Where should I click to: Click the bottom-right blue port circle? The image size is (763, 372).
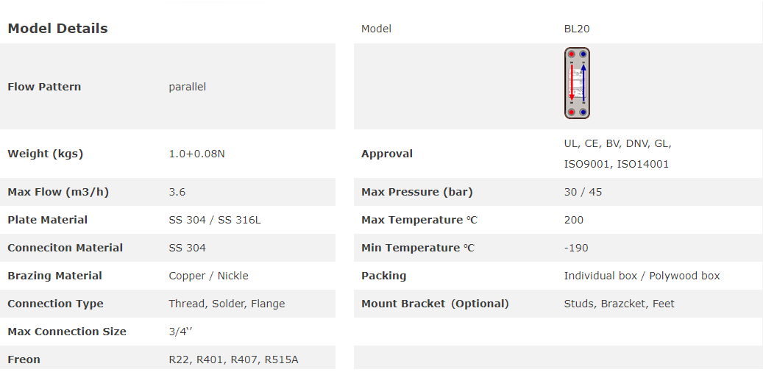(583, 112)
